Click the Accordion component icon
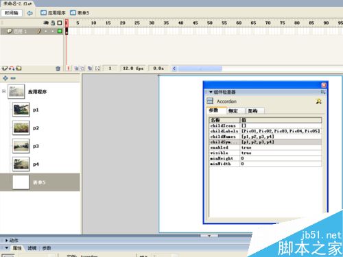This screenshot has height=257, width=343. [210, 101]
